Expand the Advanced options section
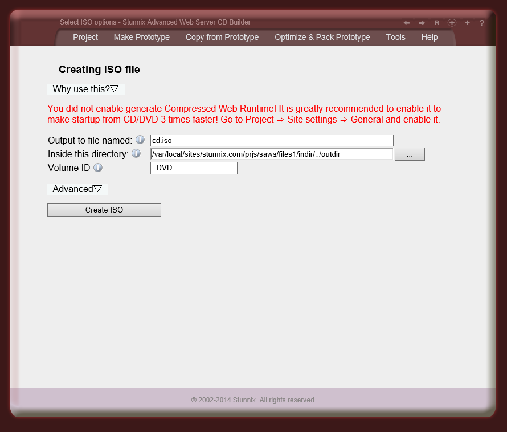The image size is (507, 432). [77, 189]
